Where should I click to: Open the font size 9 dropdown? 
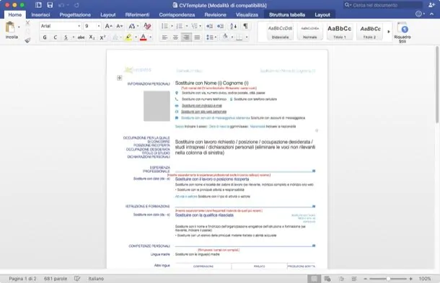[x=99, y=26]
